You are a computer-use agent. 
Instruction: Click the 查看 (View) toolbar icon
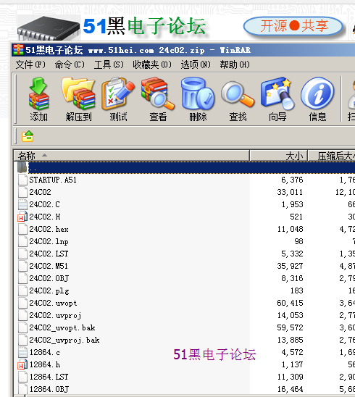coord(158,99)
